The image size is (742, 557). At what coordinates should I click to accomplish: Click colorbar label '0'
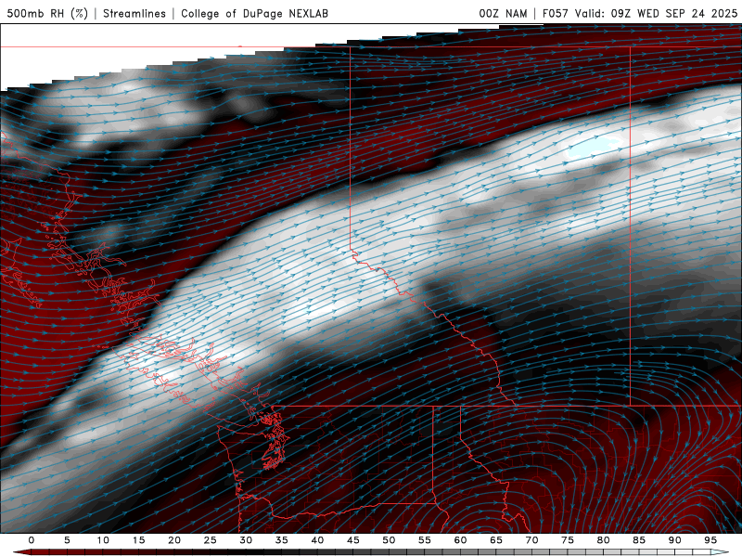tap(32, 540)
